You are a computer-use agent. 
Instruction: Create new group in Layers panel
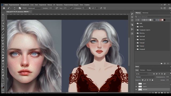[162, 93]
